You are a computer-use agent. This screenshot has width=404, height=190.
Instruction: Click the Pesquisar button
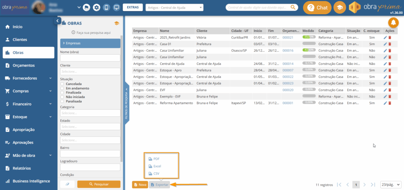(99, 184)
